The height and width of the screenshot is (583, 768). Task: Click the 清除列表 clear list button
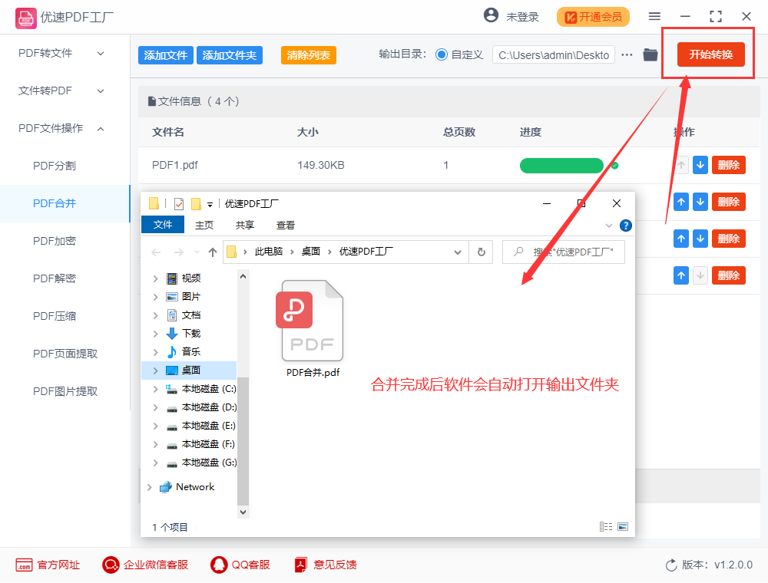[308, 54]
